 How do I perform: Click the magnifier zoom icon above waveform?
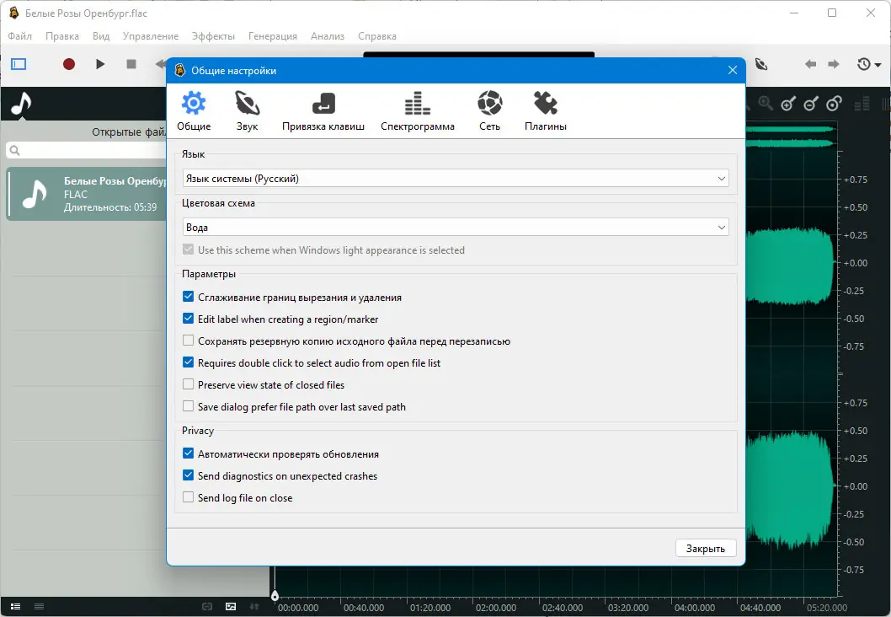(766, 103)
